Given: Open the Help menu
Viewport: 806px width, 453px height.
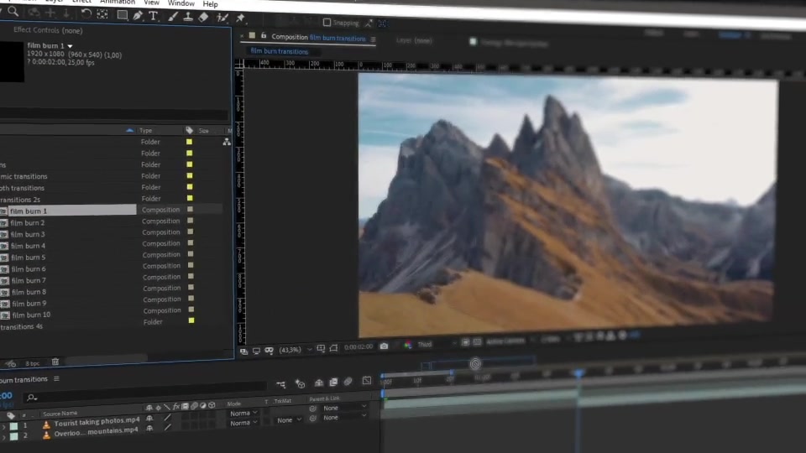Looking at the screenshot, I should (210, 4).
